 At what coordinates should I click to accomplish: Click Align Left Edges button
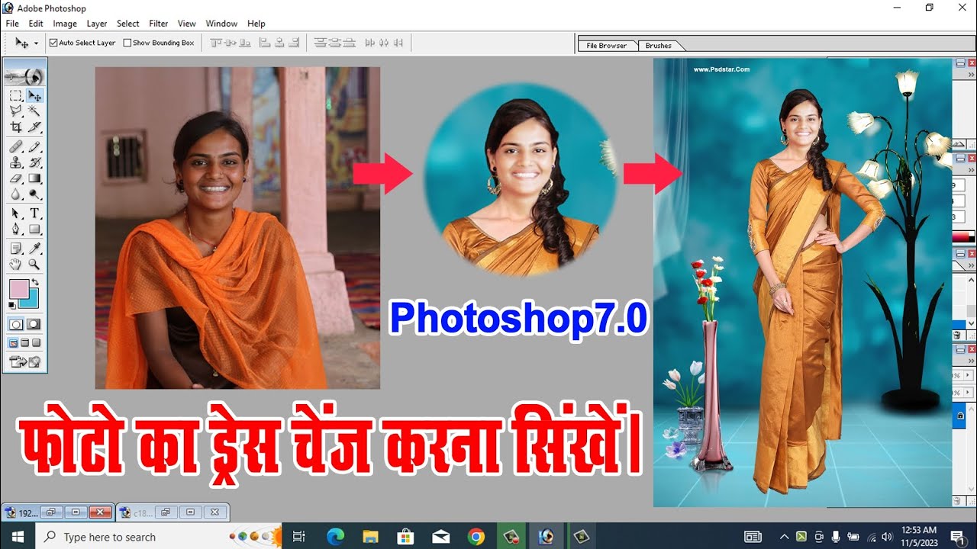pyautogui.click(x=265, y=43)
